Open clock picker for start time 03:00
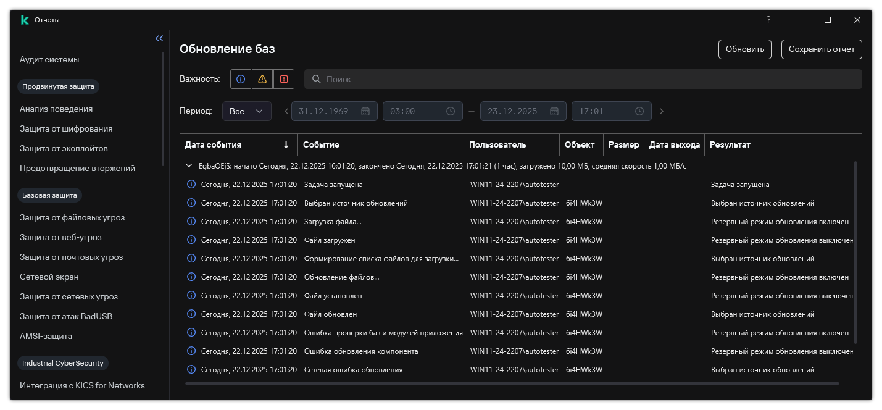882x410 pixels. pos(451,111)
